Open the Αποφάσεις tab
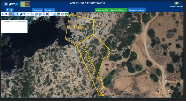The width and height of the screenshot is (186, 101). point(50,10)
